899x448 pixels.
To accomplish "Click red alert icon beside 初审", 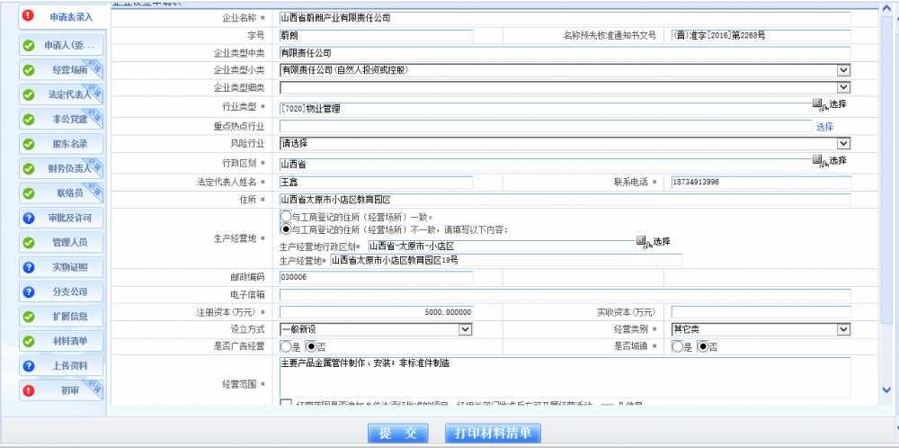I will (28, 390).
